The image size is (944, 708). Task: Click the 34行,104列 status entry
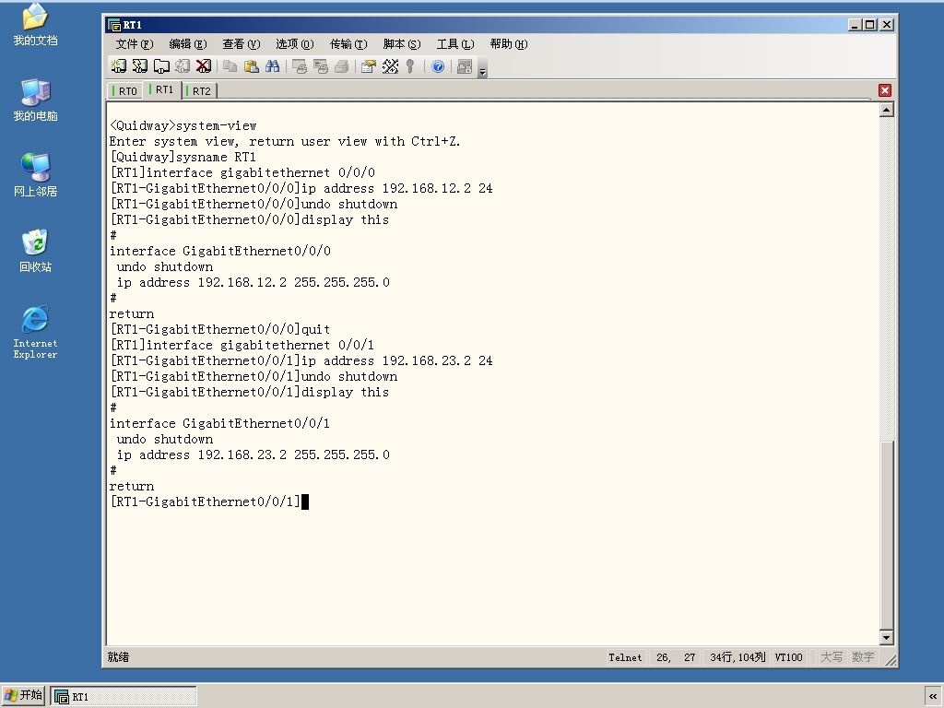[737, 657]
